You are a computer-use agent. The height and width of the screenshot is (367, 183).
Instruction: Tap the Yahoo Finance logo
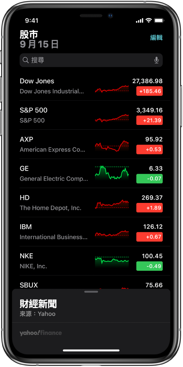pos(41,333)
